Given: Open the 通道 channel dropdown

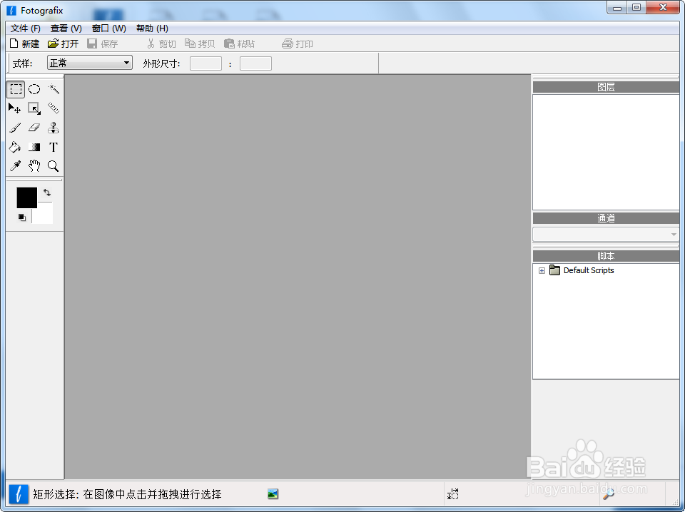Looking at the screenshot, I should 606,235.
